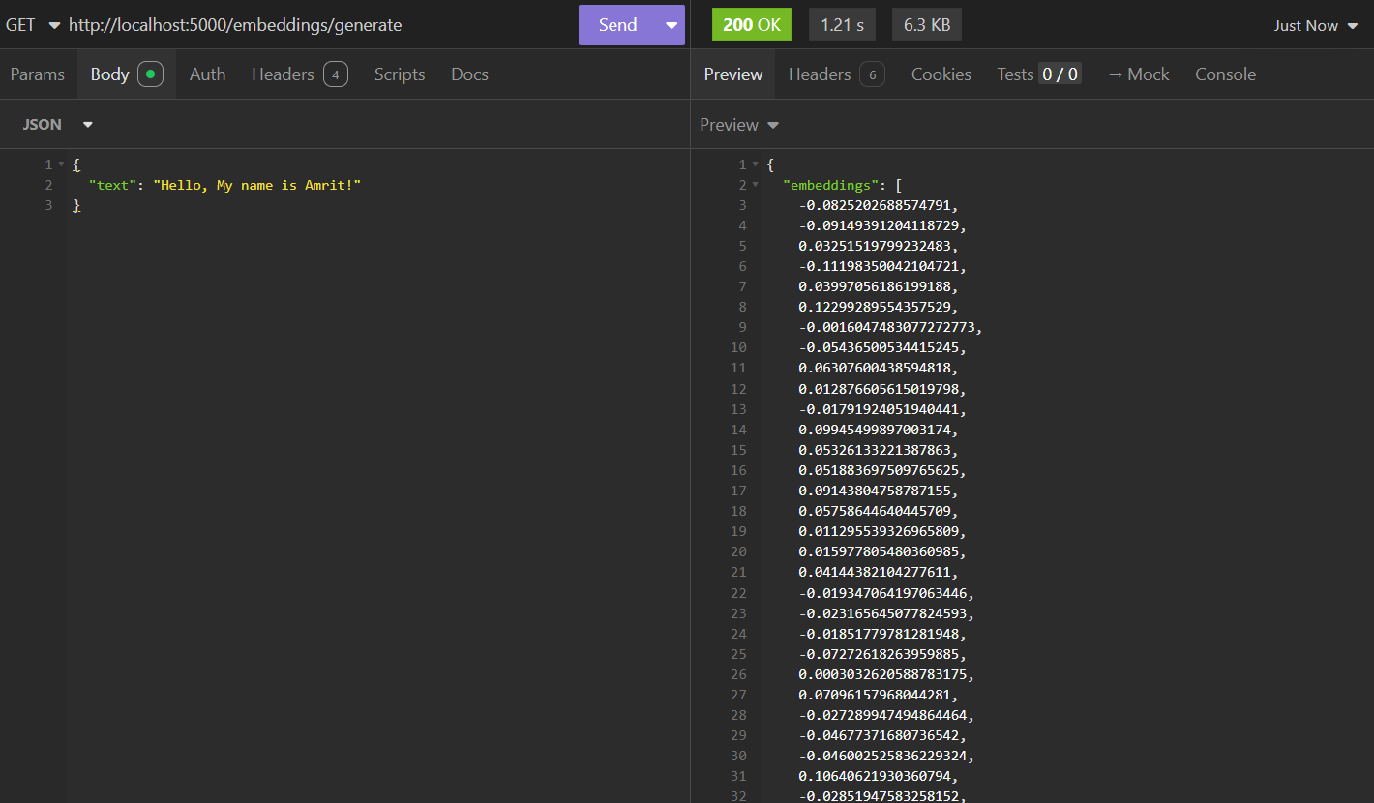This screenshot has height=803, width=1374.
Task: Open the Scripts tab
Action: click(x=400, y=74)
